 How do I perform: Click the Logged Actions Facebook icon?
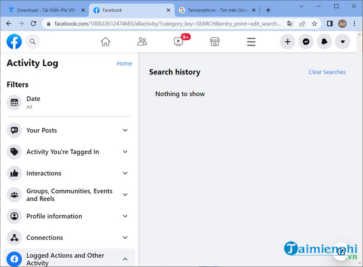pos(14,259)
